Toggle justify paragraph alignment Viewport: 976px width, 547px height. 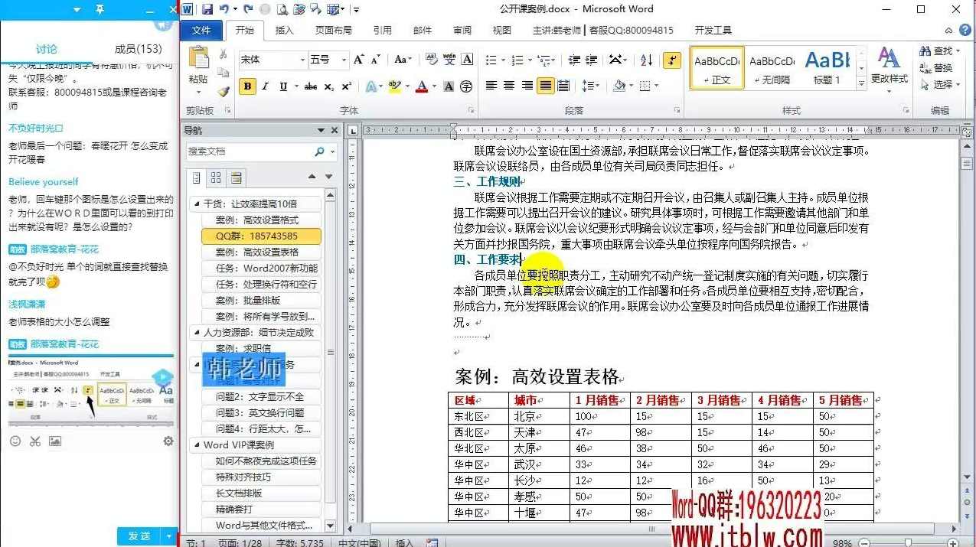545,85
